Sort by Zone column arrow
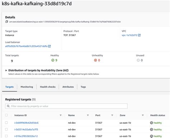The image size is (170, 138). click(x=143, y=115)
